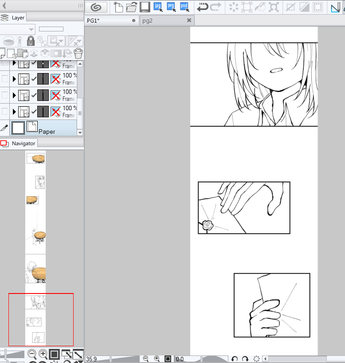Expand the topmost partially visible Frame folder

point(14,63)
